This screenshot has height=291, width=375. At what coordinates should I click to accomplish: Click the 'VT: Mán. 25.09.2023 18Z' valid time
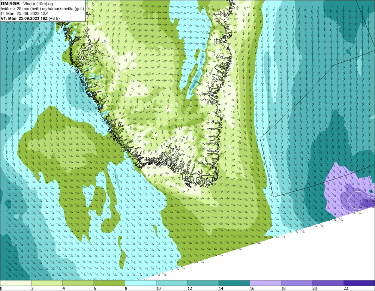(x=24, y=18)
